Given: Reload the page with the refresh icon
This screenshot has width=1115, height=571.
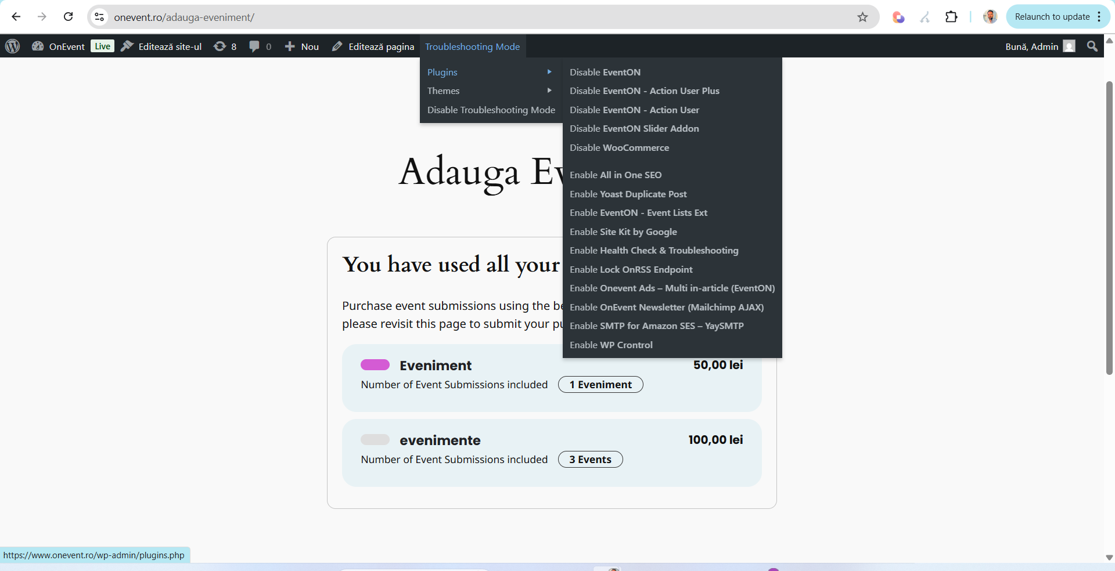Looking at the screenshot, I should pos(69,17).
